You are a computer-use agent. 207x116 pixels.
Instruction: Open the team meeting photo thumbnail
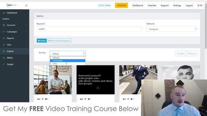pyautogui.click(x=53, y=80)
